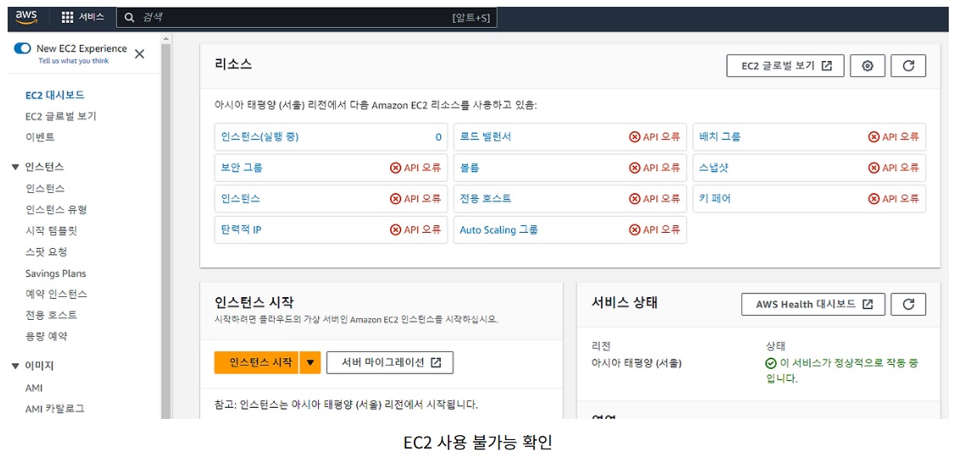
Task: Click the EC2 글로벌 보기 button
Action: (785, 65)
